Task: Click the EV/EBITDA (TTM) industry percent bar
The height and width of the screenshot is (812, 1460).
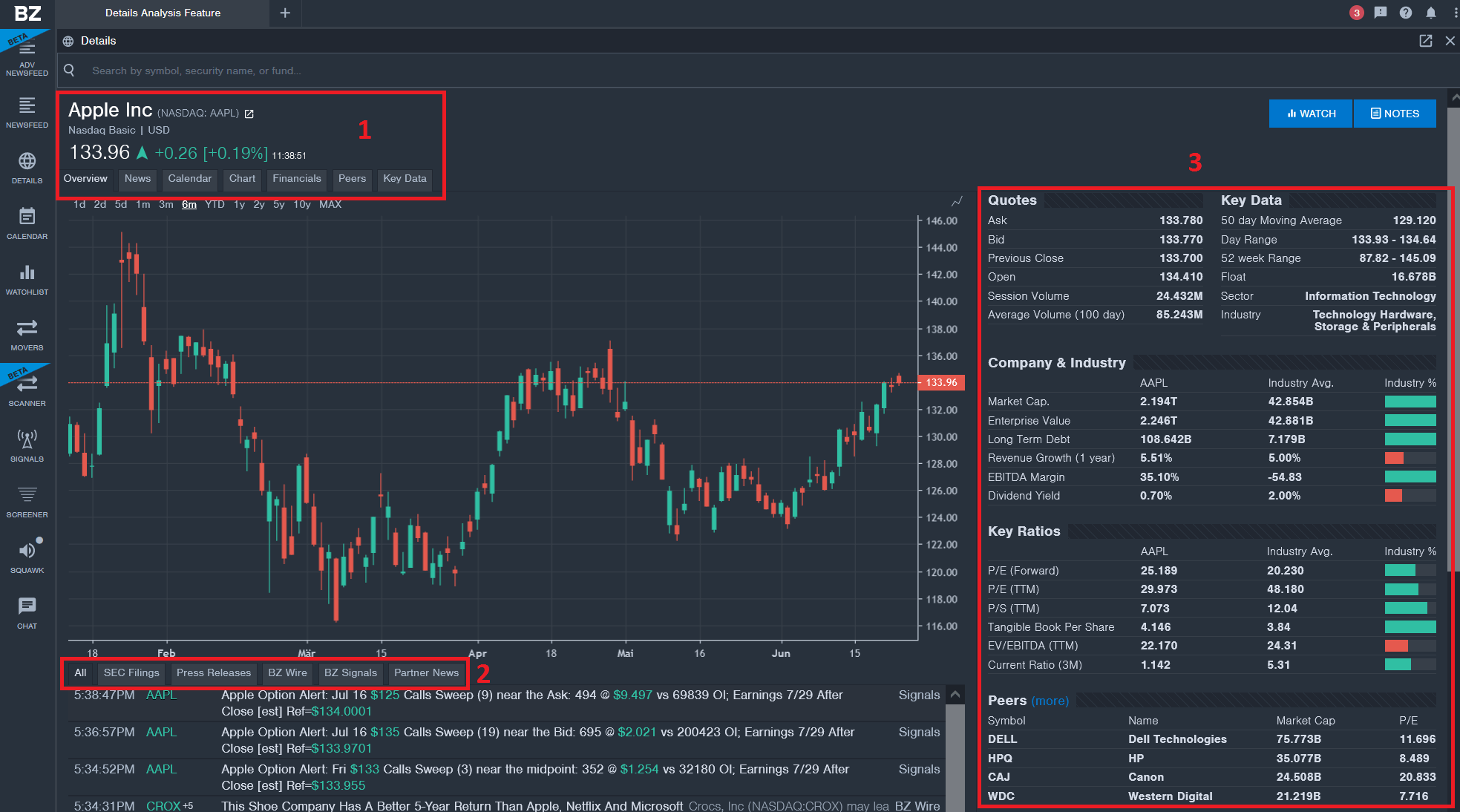Action: 1410,646
